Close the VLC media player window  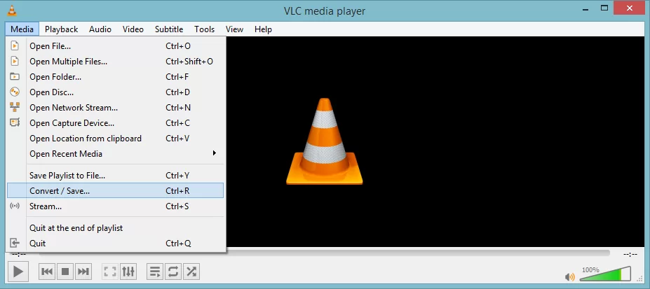click(630, 8)
